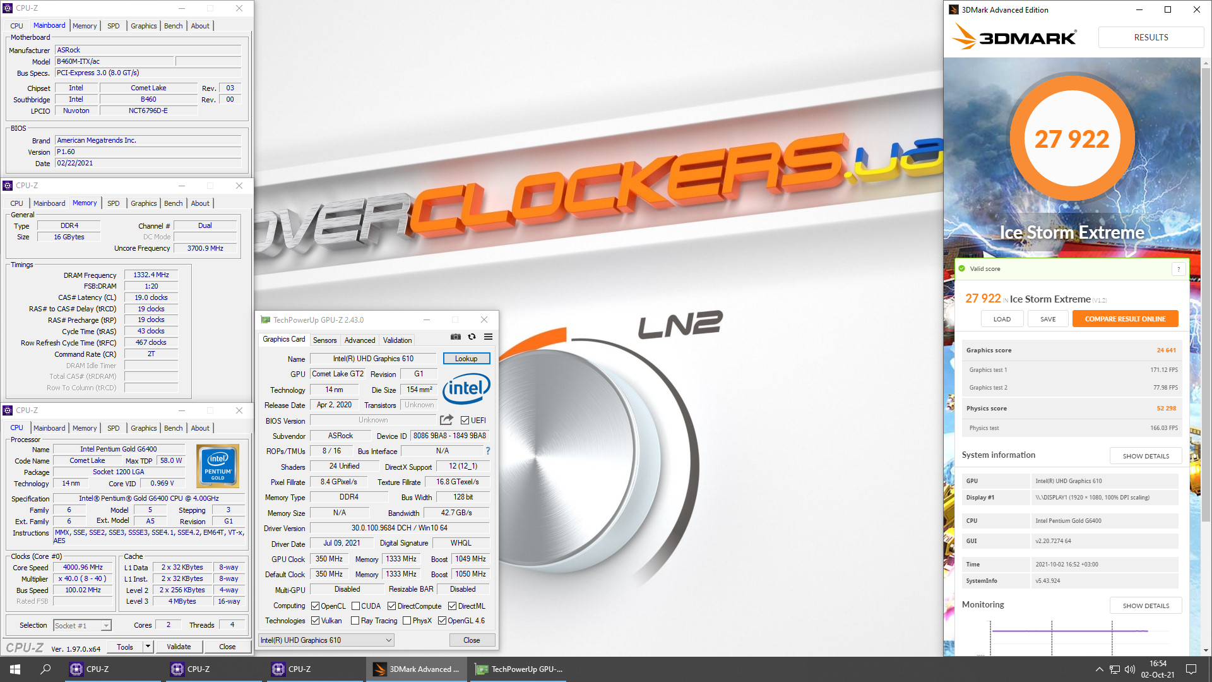This screenshot has height=682, width=1212.
Task: Click third CPU-Z taskbar item
Action: tap(316, 669)
